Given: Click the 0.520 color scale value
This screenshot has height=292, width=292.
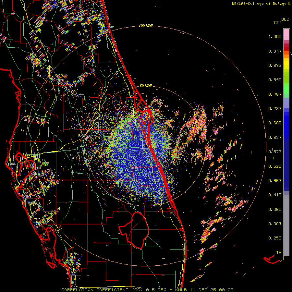Looking at the screenshot, I should pos(275,166).
